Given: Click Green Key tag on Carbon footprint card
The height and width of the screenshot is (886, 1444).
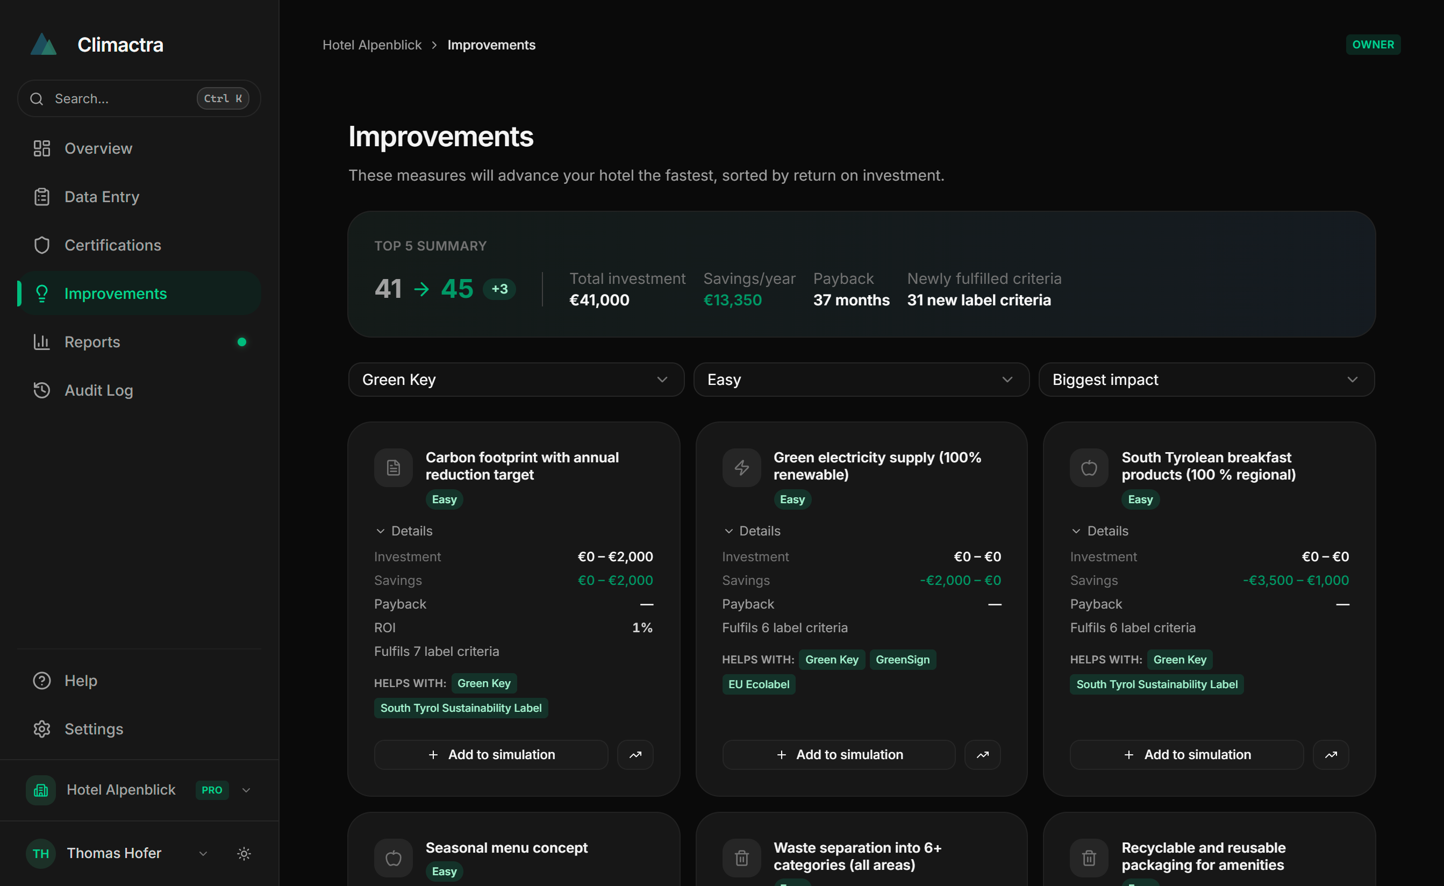Looking at the screenshot, I should click(x=483, y=683).
